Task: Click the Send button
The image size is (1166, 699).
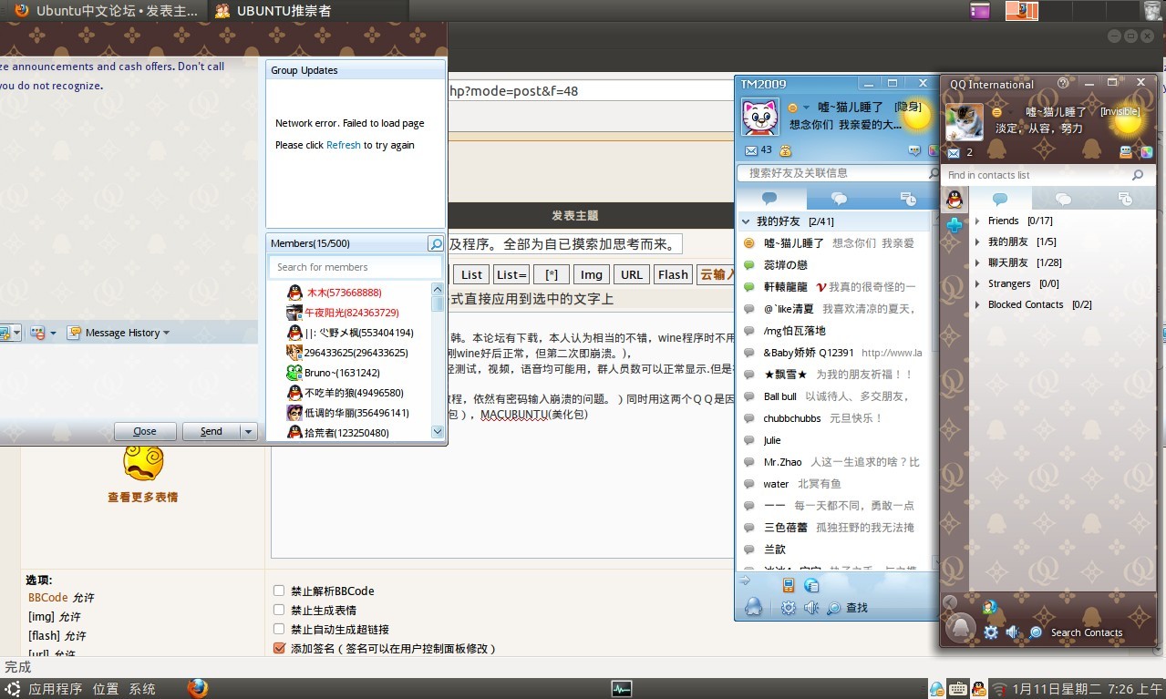Action: [x=212, y=431]
